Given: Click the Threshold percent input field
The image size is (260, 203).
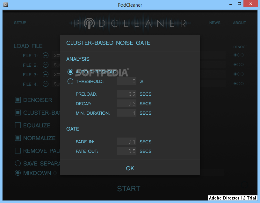Looking at the screenshot, I should click(127, 81).
